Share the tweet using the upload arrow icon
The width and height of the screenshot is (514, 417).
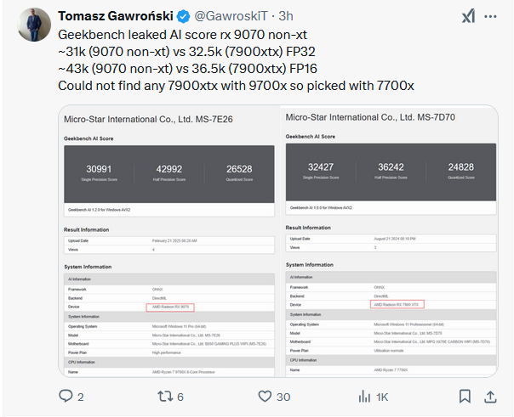pyautogui.click(x=491, y=397)
